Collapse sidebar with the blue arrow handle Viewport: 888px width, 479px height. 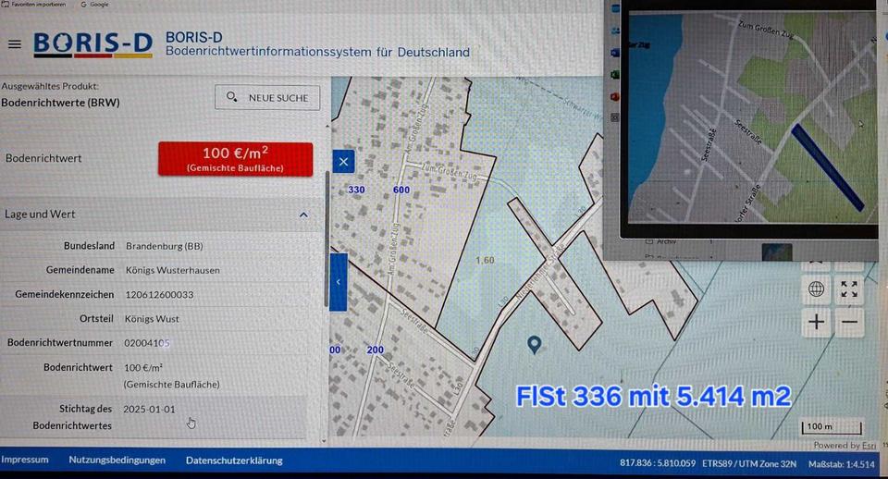click(339, 282)
